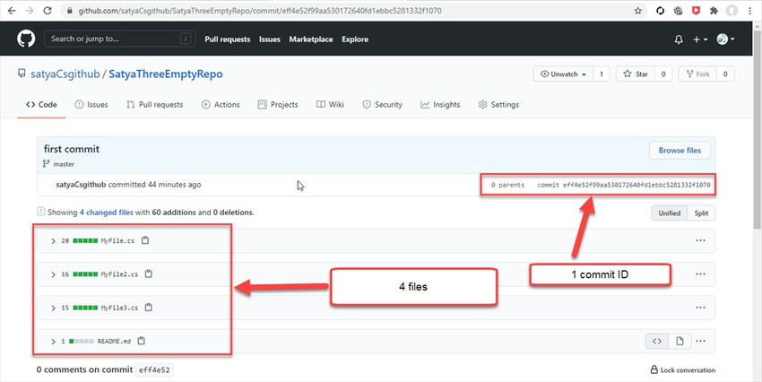The height and width of the screenshot is (382, 762).
Task: Go forward in browser history
Action: pyautogui.click(x=30, y=11)
